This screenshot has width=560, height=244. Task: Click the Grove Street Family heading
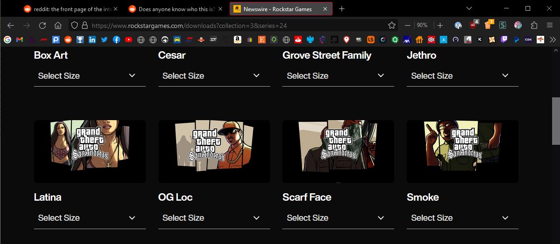coord(327,55)
